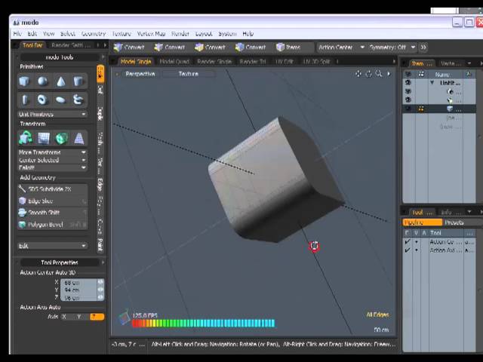Click the Polygon Bevel tool
Screen dimensions: 483x362
click(53, 225)
